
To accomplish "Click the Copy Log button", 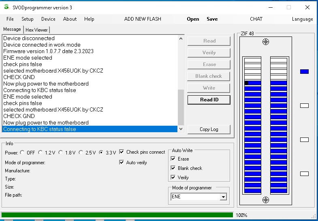I will tap(209, 129).
